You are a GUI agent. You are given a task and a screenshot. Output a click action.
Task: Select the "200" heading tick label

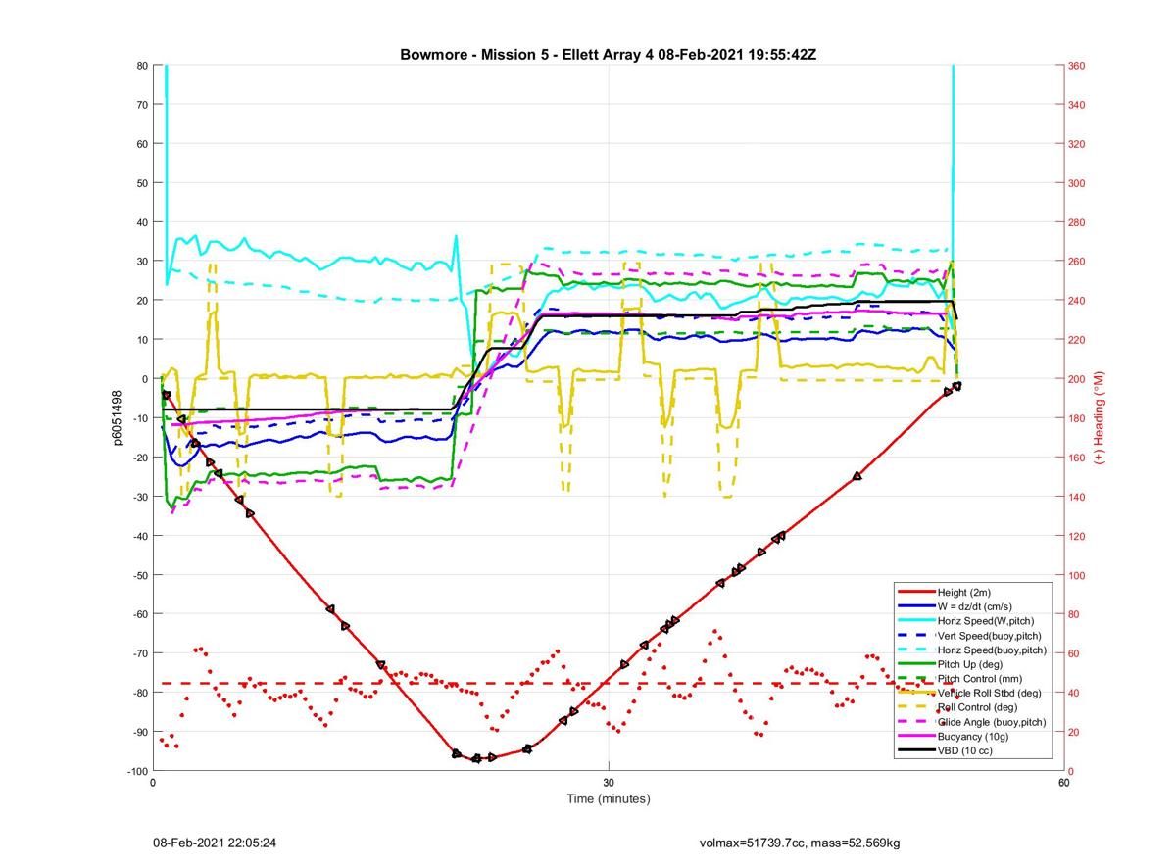point(1077,379)
